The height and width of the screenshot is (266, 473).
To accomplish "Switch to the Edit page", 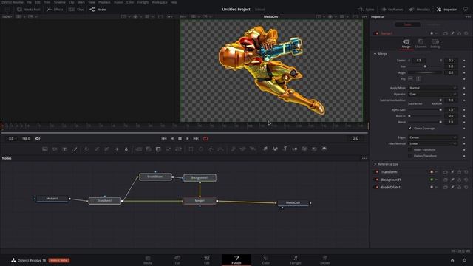I will [x=207, y=260].
